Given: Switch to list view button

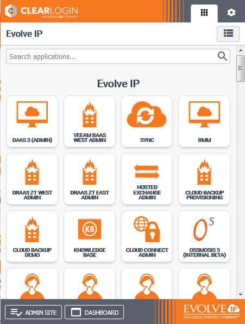Looking at the screenshot, I should coord(228,34).
